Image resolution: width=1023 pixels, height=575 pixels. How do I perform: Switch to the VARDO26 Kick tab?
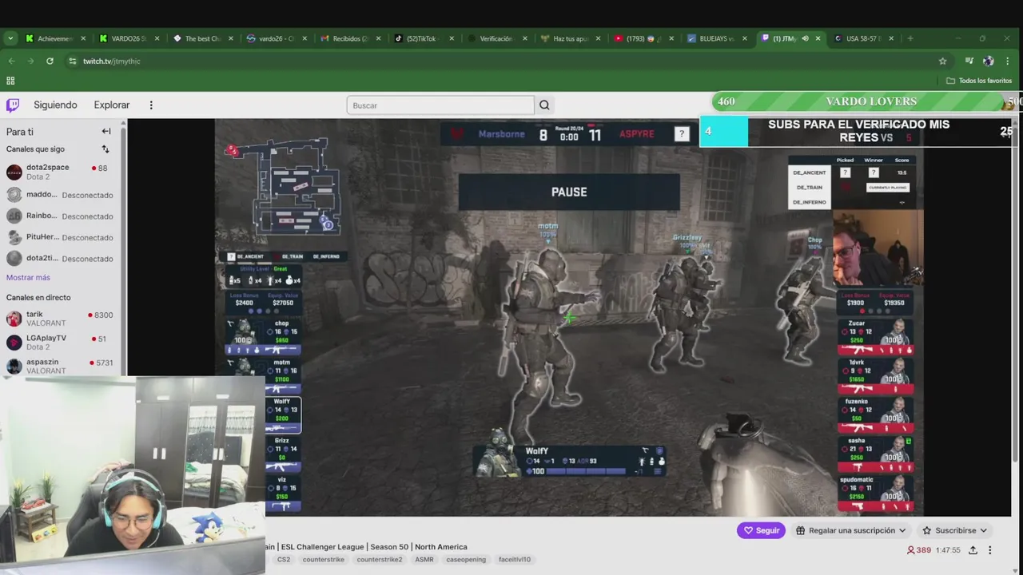click(128, 38)
